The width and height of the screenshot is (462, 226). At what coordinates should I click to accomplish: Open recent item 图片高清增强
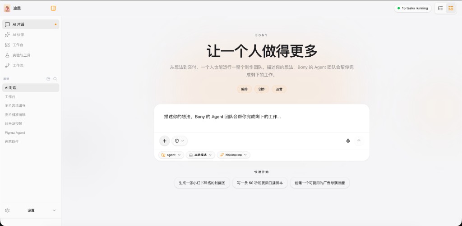[x=31, y=105]
